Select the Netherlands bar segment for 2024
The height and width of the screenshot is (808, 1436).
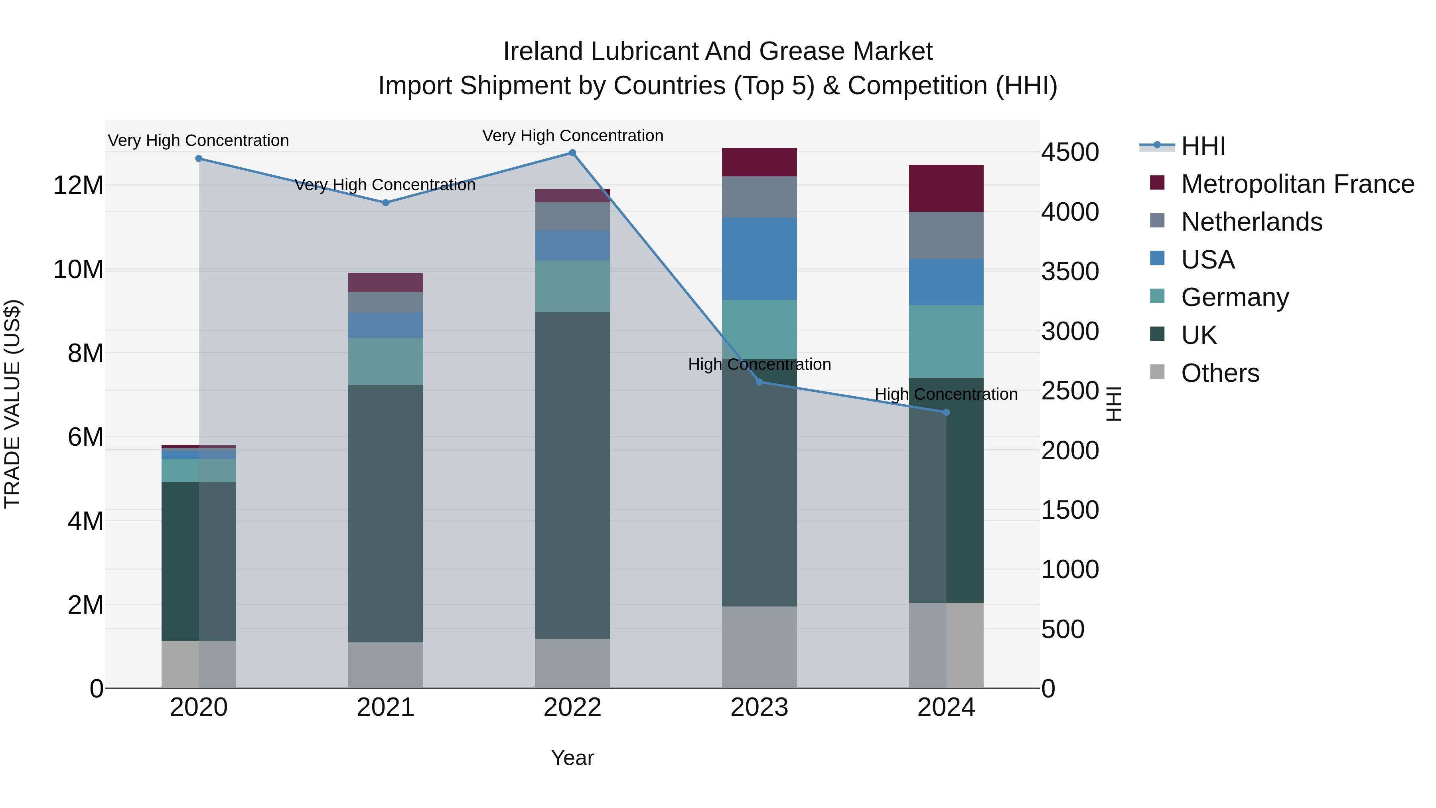click(946, 235)
